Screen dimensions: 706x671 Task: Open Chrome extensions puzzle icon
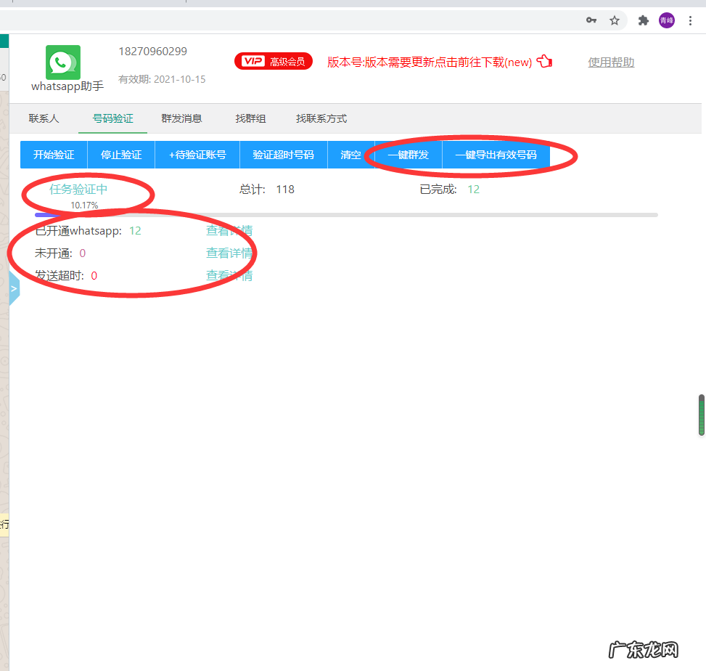pos(643,20)
